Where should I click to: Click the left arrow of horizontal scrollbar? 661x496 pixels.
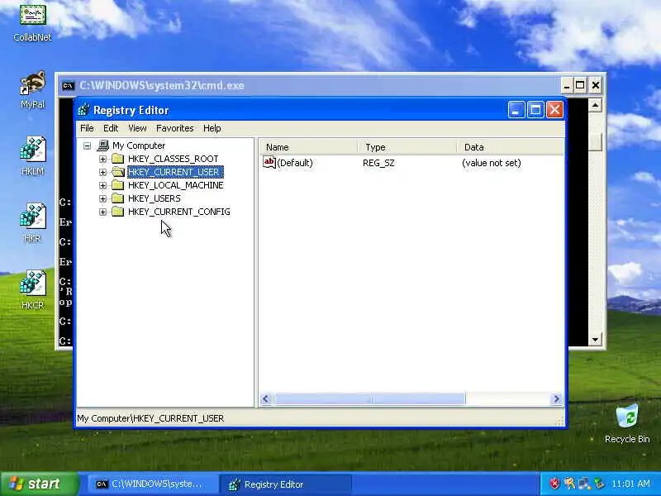click(266, 399)
